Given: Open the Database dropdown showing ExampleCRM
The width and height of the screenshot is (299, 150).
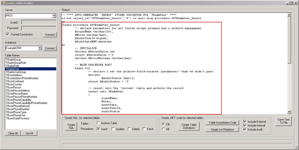Looking at the screenshot, I should [40, 48].
